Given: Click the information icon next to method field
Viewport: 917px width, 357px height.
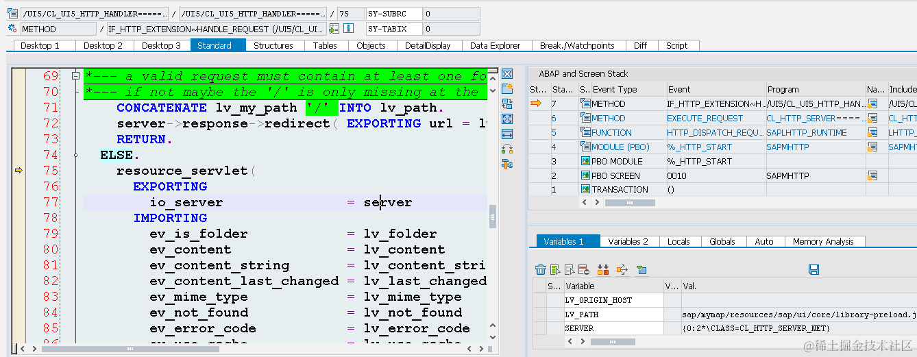Looking at the screenshot, I should pos(348,29).
